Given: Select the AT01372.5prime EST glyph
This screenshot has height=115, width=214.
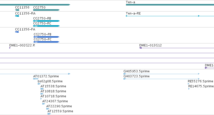Looking at the screenshot, I should tap(36, 79).
